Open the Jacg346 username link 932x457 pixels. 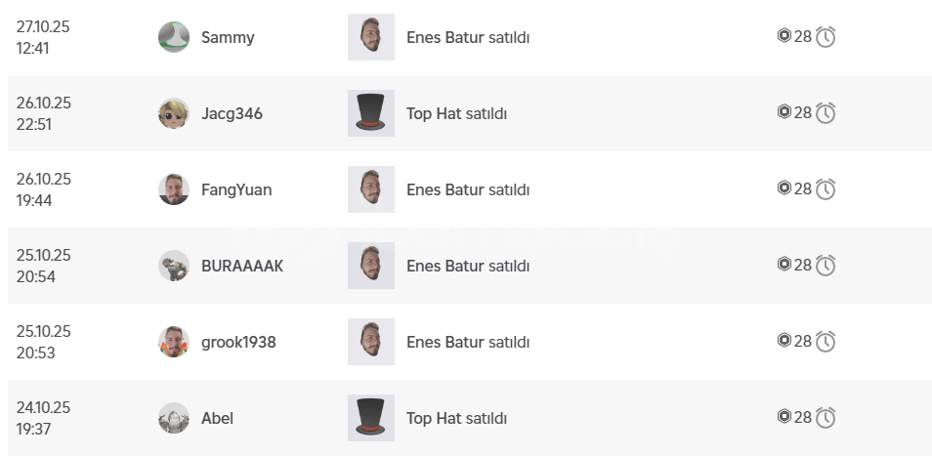[x=232, y=113]
